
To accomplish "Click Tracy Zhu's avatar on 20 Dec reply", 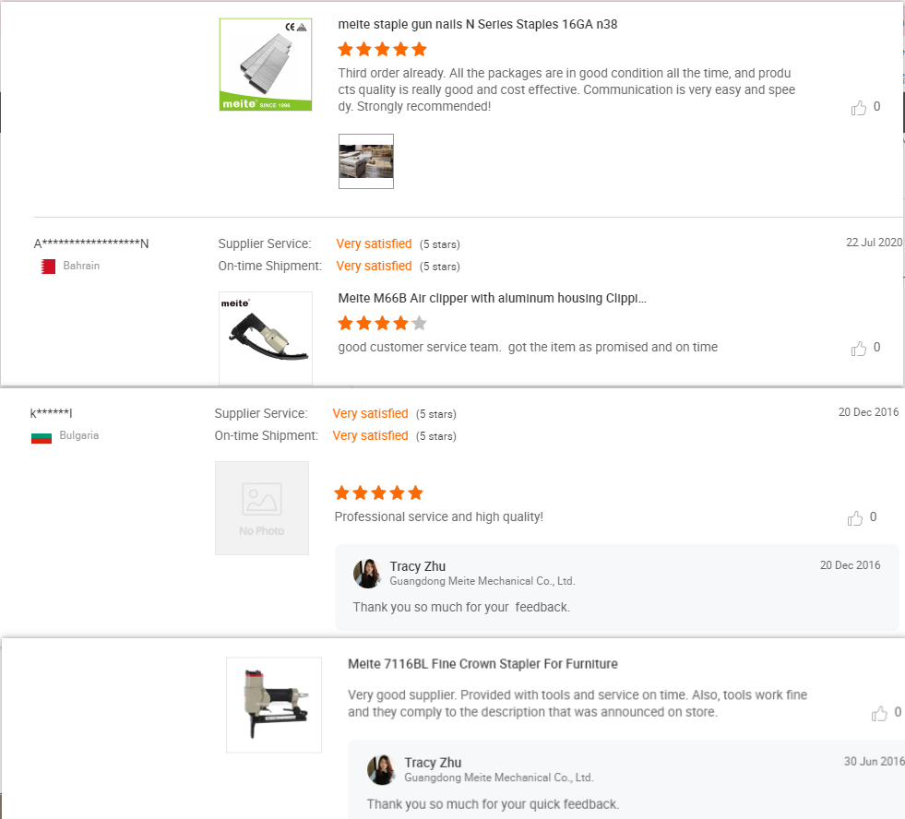I will point(367,573).
